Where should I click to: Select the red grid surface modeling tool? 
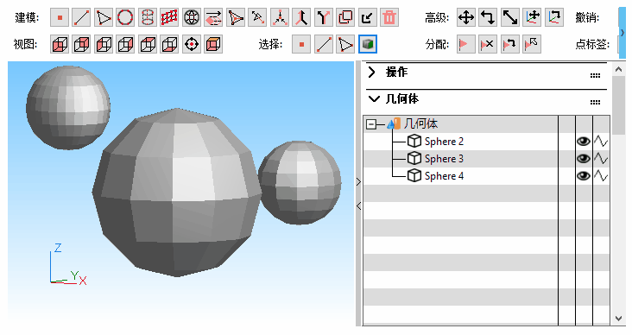169,18
